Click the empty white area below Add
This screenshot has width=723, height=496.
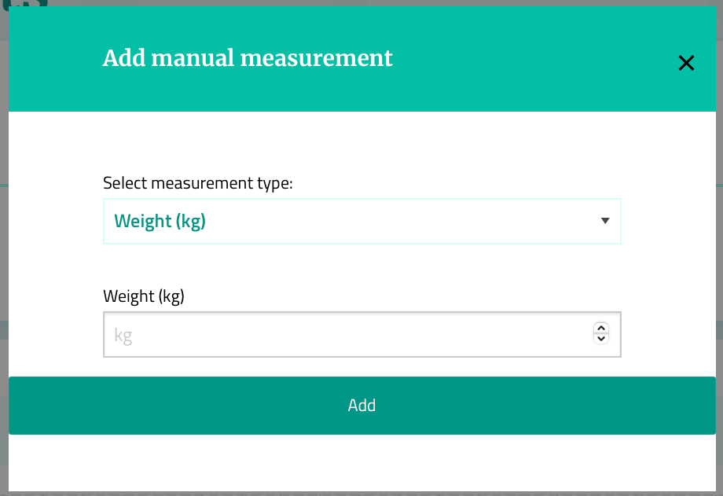pyautogui.click(x=361, y=464)
